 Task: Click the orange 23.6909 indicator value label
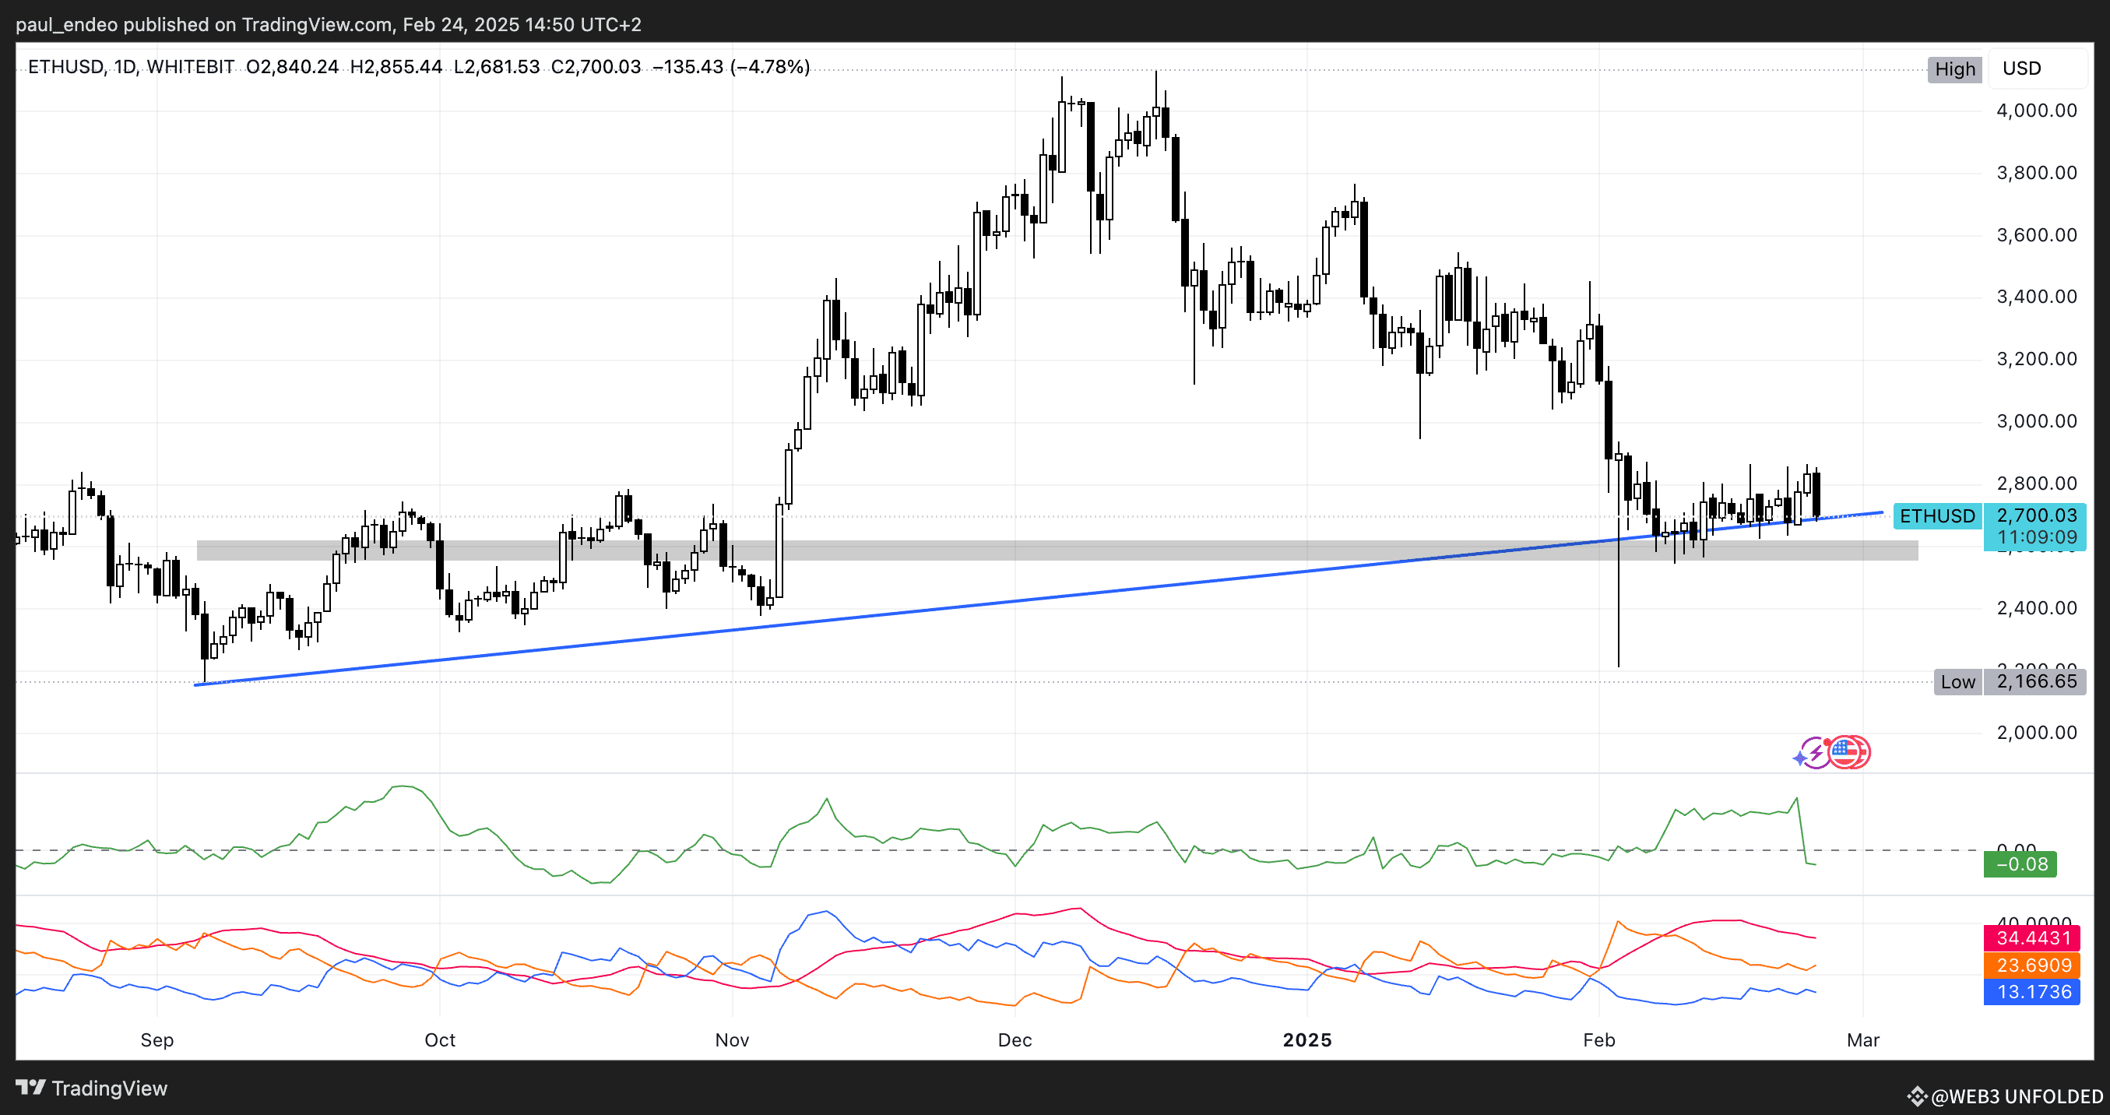click(x=2031, y=965)
